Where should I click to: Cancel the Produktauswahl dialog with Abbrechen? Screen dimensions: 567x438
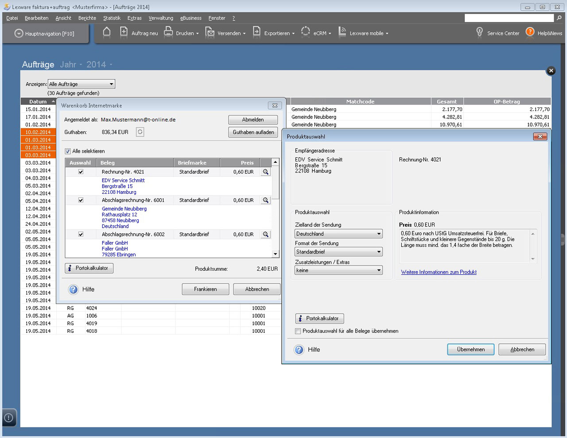(522, 350)
